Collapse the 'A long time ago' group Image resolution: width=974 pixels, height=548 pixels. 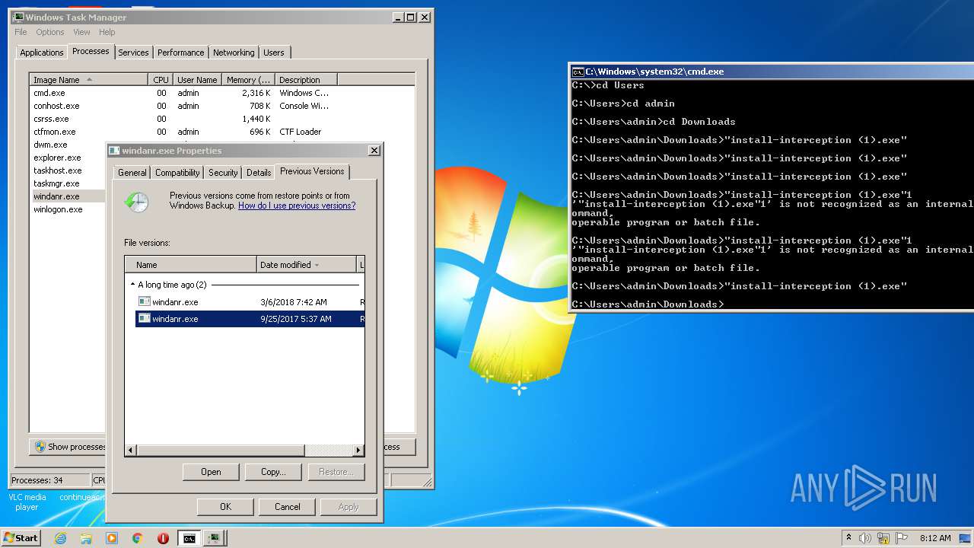[x=132, y=285]
